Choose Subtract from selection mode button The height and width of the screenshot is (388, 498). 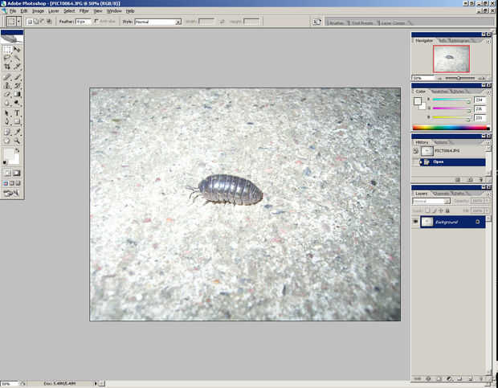coord(43,22)
